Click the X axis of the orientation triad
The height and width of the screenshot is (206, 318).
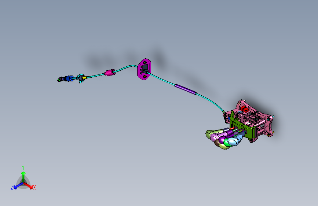pos(29,186)
